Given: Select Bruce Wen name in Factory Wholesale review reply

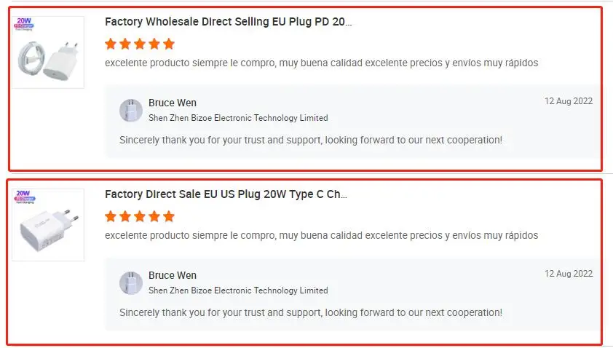Looking at the screenshot, I should click(173, 103).
